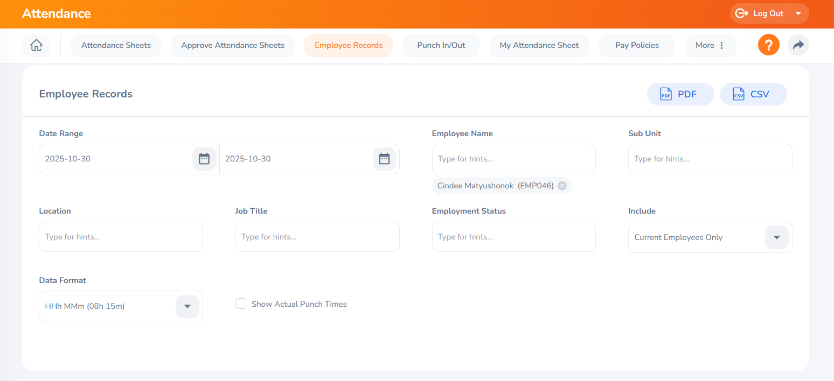Click the Sub Unit input field
834x381 pixels.
point(710,159)
